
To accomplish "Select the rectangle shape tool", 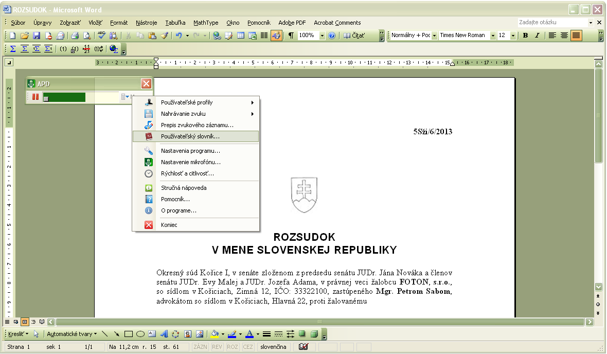I will click(129, 334).
